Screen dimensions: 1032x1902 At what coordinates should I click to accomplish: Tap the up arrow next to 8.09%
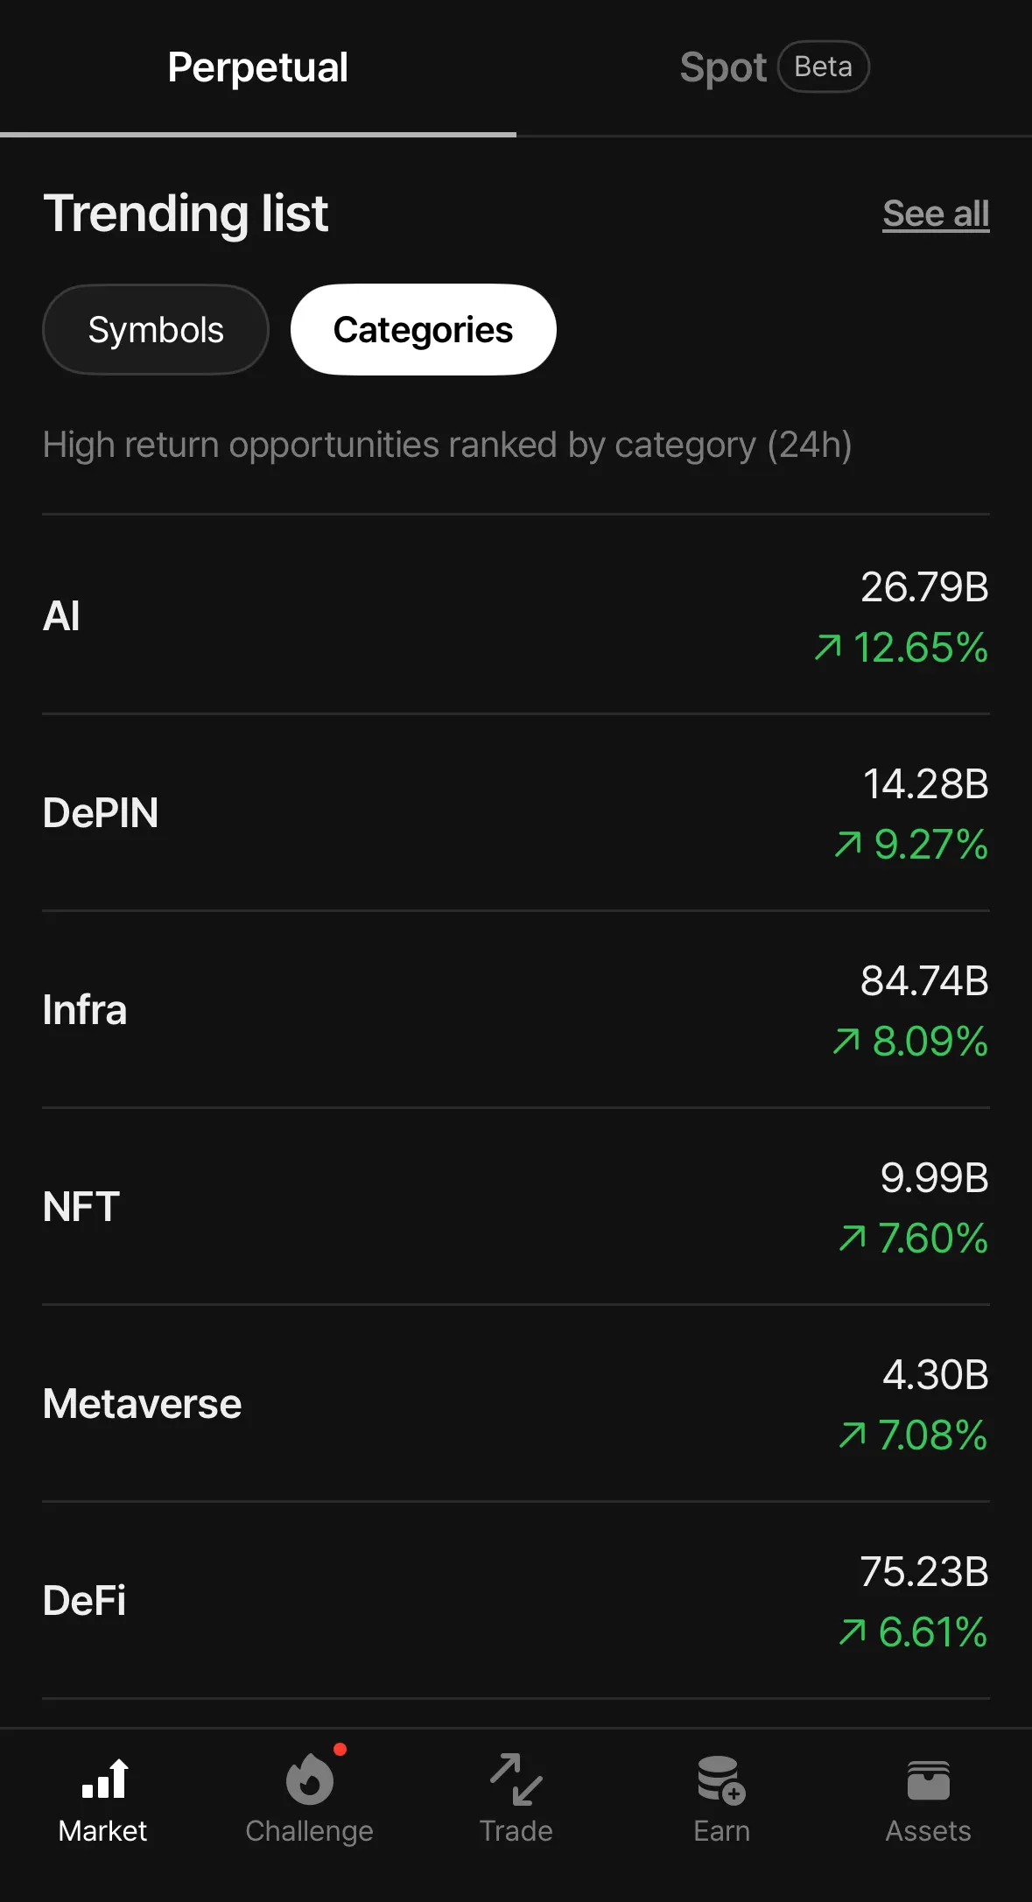coord(846,1042)
